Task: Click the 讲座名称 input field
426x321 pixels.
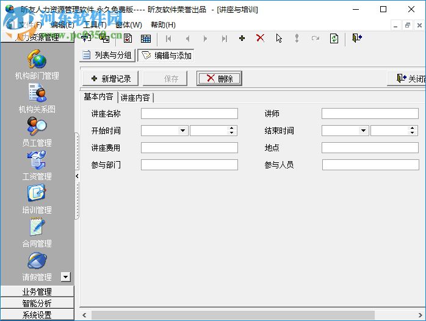Action: click(189, 114)
